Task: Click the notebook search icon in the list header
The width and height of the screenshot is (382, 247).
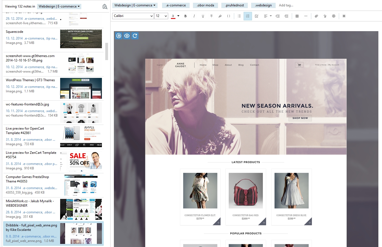Action: tap(105, 6)
